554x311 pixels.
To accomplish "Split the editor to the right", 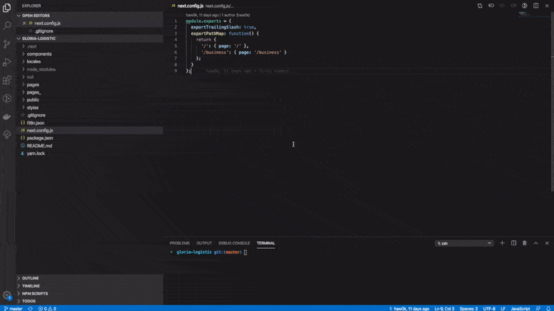I will [x=535, y=6].
